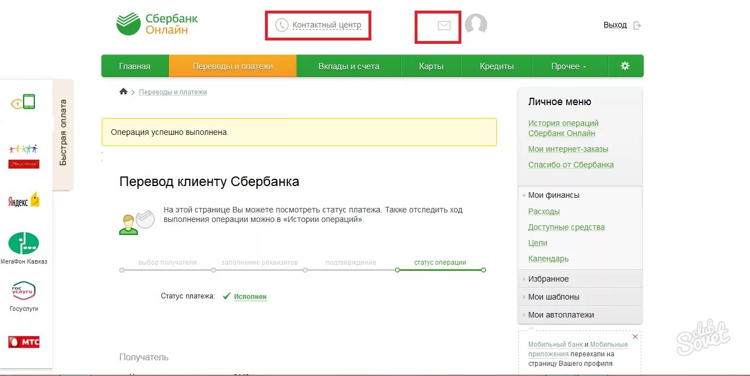The width and height of the screenshot is (750, 376).
Task: Expand the Избранное section
Action: coord(580,279)
